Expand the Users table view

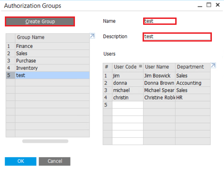tap(213, 66)
